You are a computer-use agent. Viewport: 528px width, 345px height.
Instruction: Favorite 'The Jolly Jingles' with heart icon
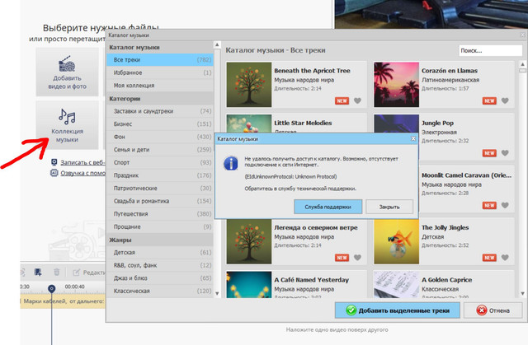(505, 258)
